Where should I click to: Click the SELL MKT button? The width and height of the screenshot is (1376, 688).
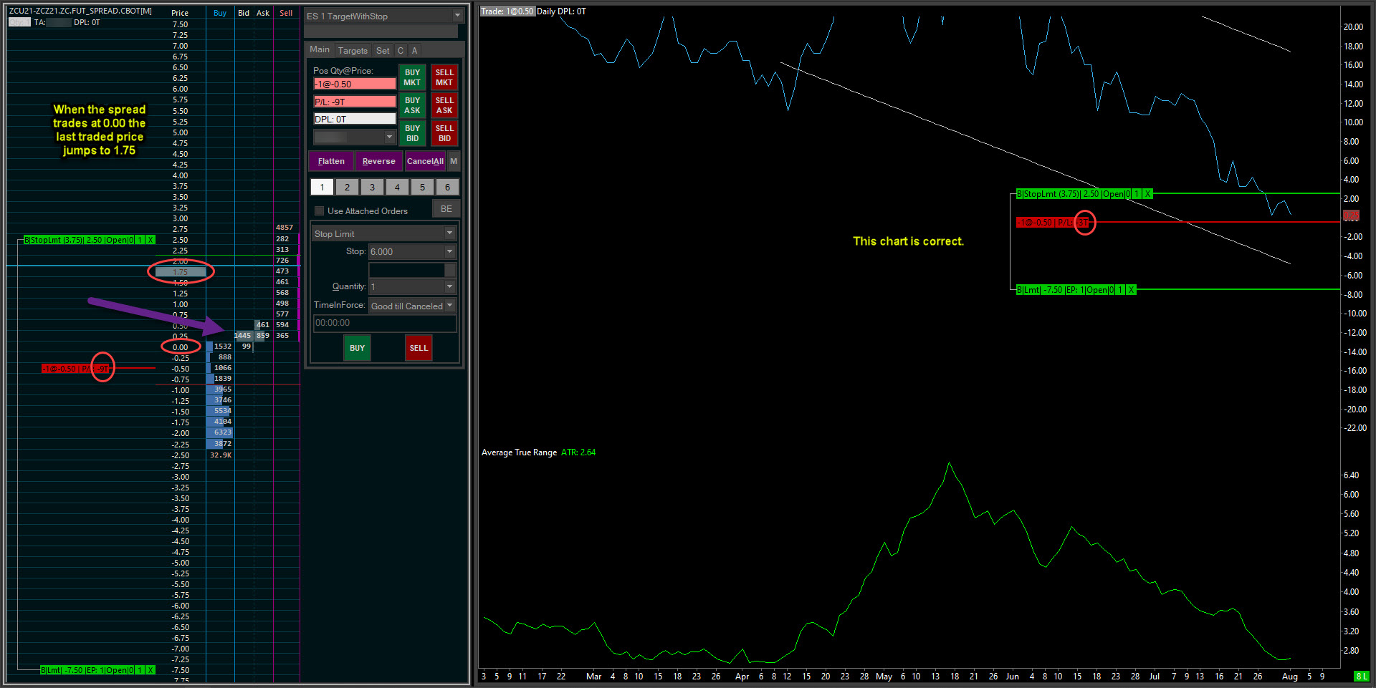click(x=444, y=77)
